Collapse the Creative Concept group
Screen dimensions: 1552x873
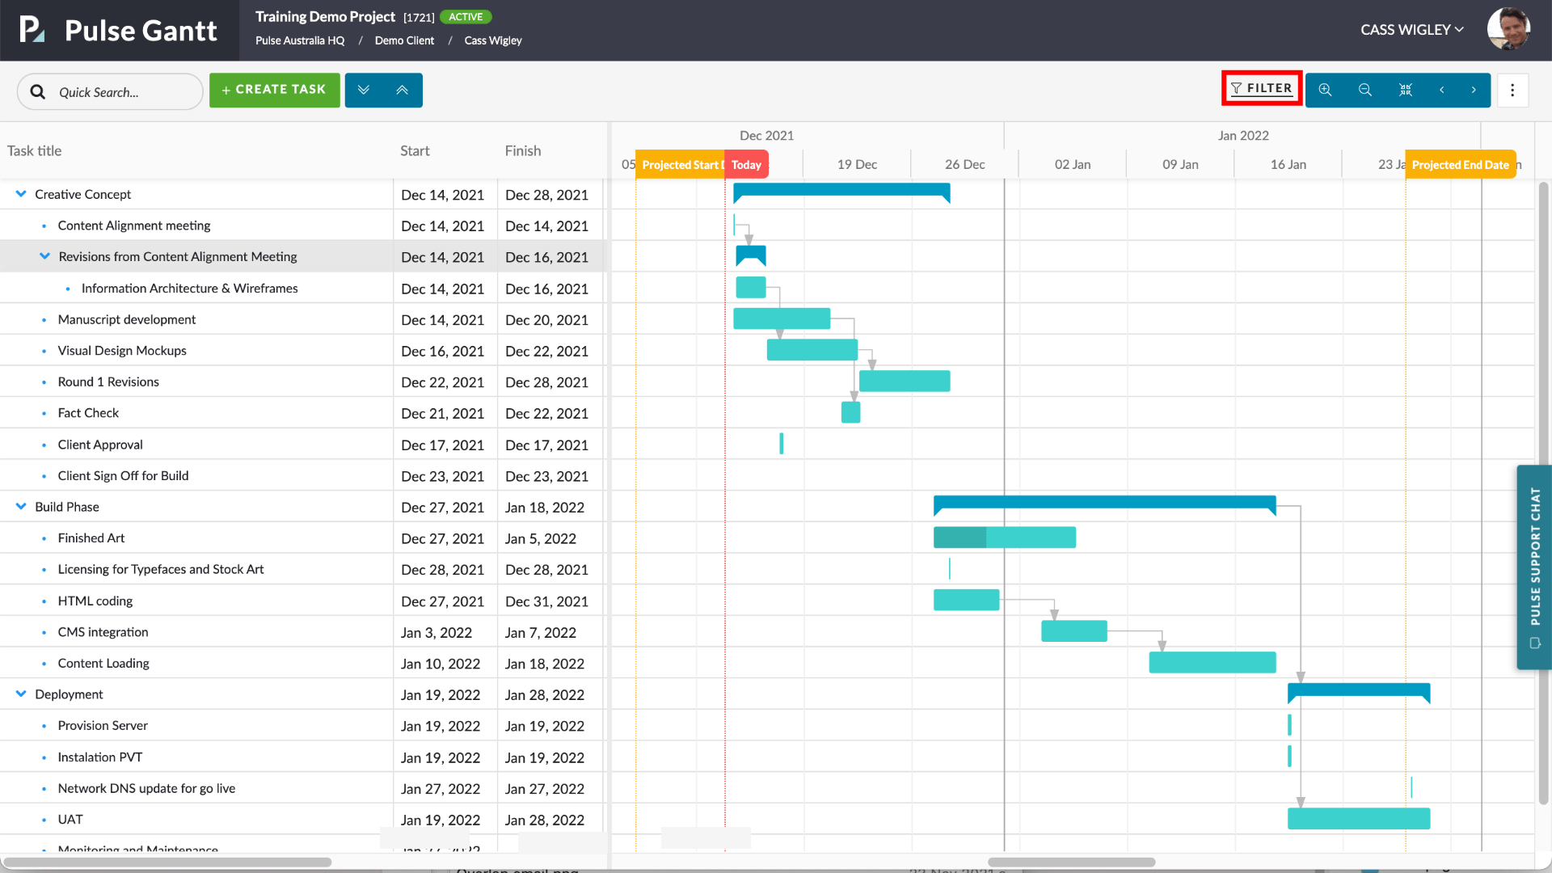[x=19, y=194]
